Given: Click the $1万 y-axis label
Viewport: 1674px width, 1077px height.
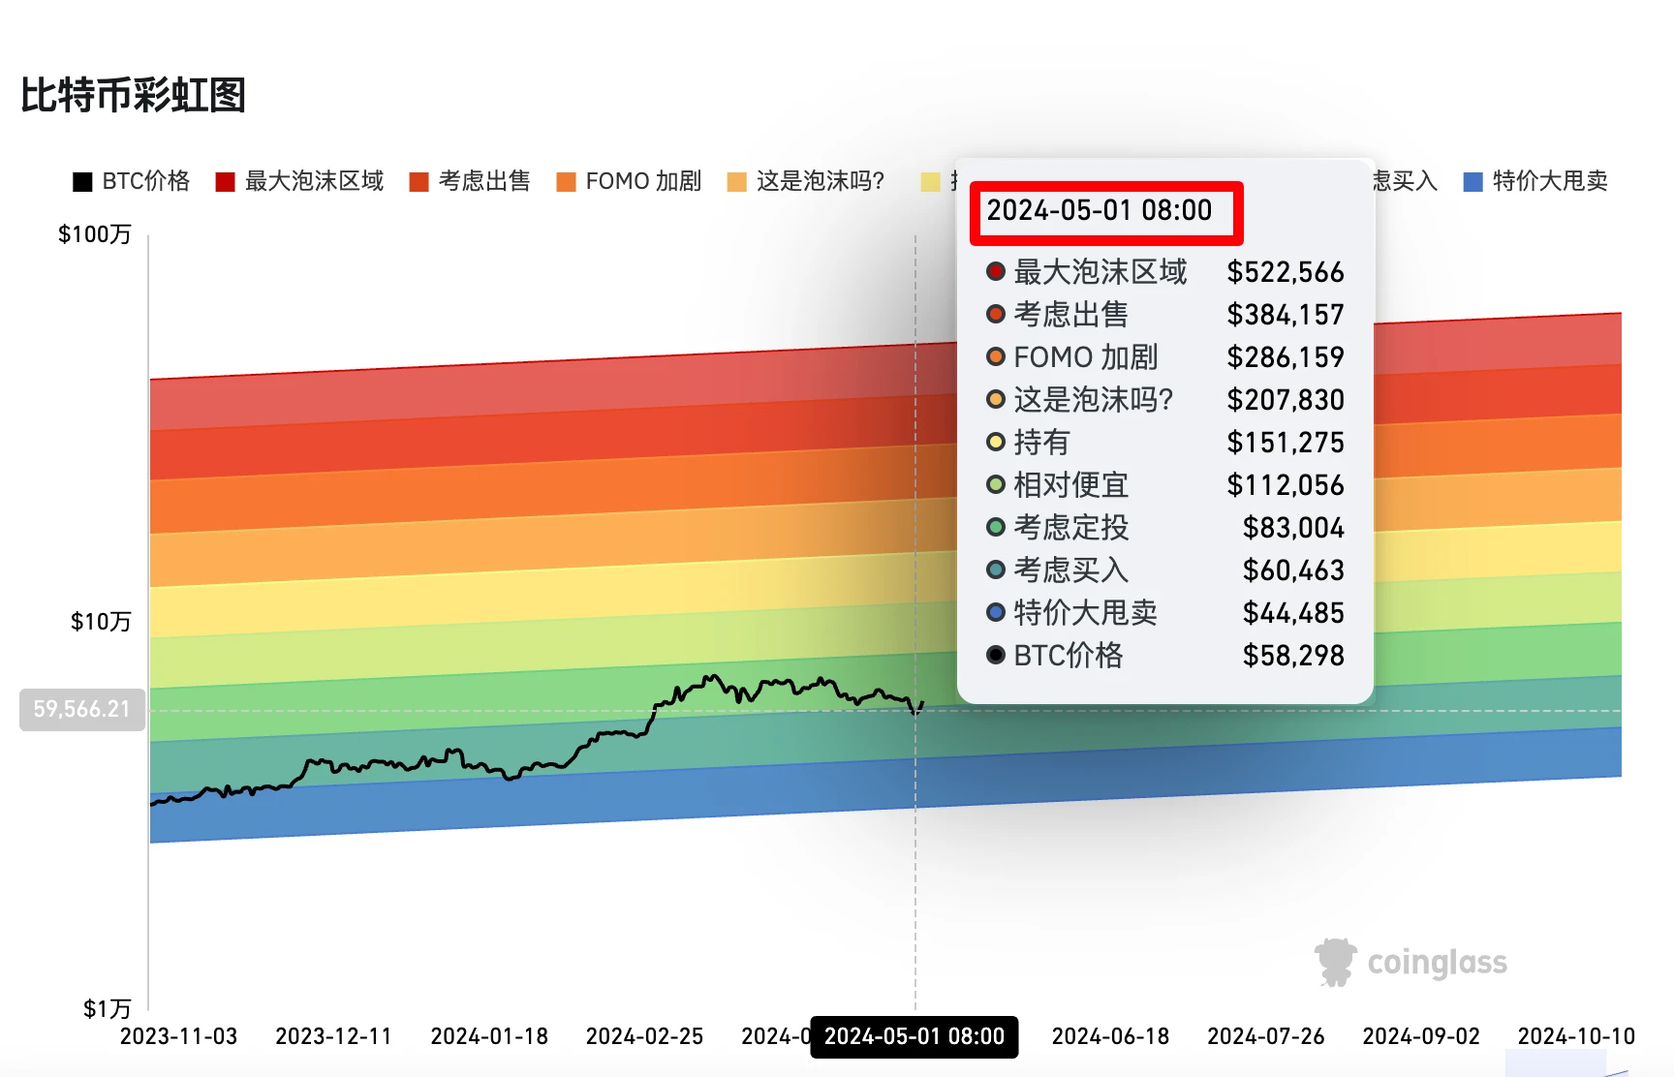Looking at the screenshot, I should [x=107, y=1009].
